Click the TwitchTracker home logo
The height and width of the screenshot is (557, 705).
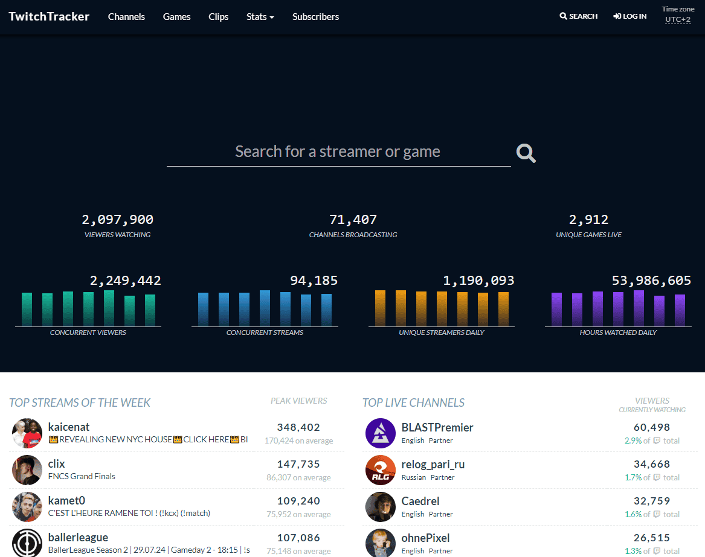coord(49,16)
